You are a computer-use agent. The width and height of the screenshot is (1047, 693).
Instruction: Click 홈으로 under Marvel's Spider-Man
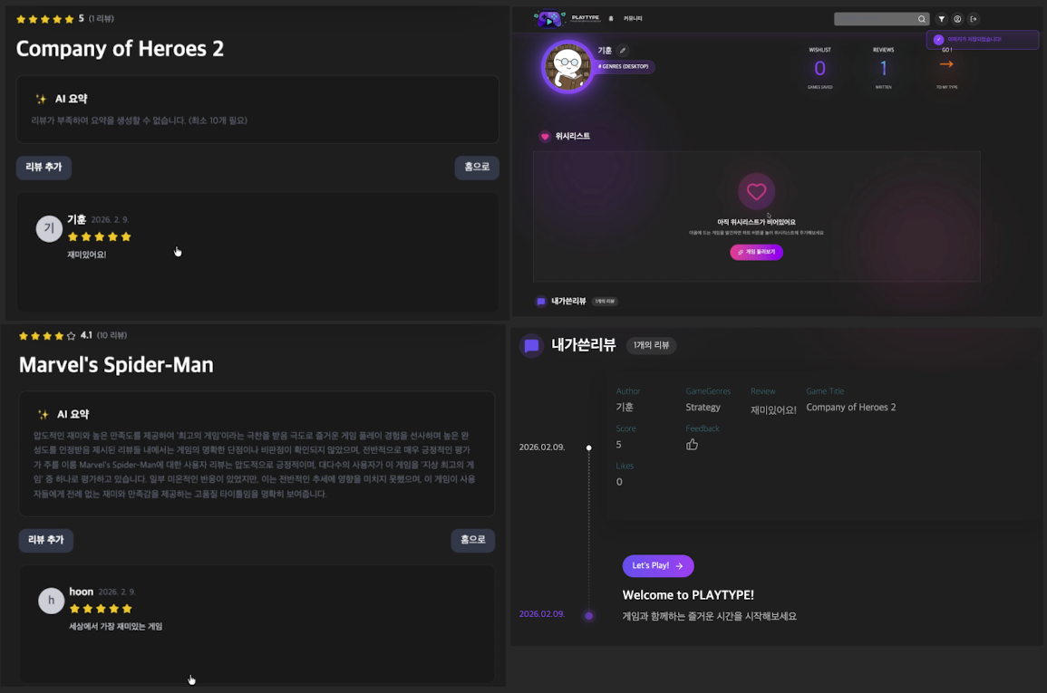[x=473, y=540]
